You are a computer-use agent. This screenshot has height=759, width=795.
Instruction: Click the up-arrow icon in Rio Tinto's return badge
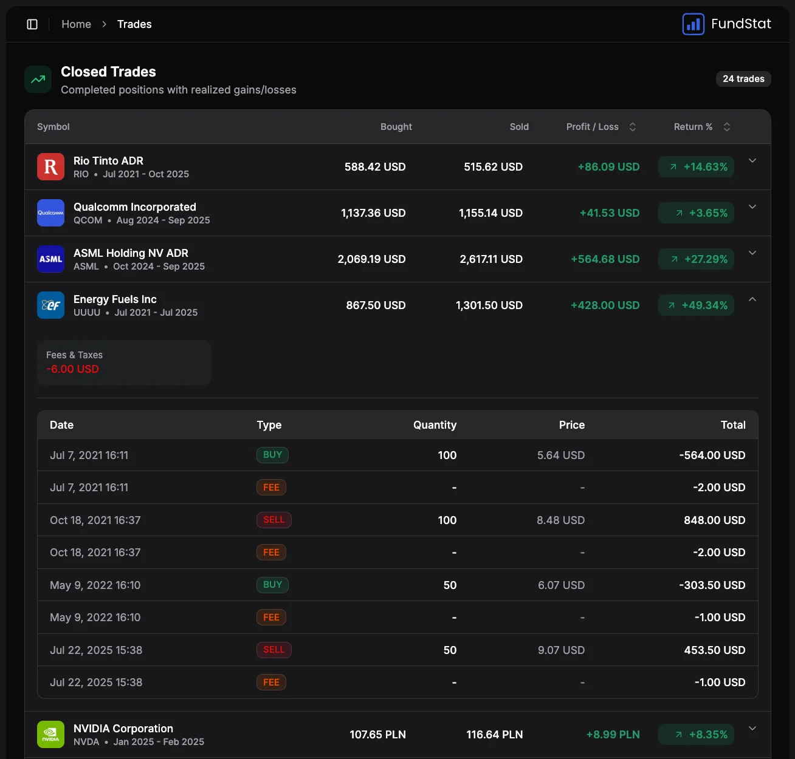click(x=673, y=166)
